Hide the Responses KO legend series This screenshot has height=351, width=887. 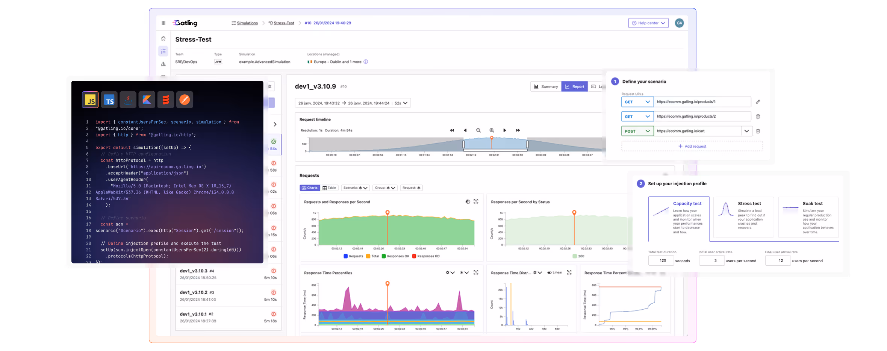pyautogui.click(x=425, y=256)
